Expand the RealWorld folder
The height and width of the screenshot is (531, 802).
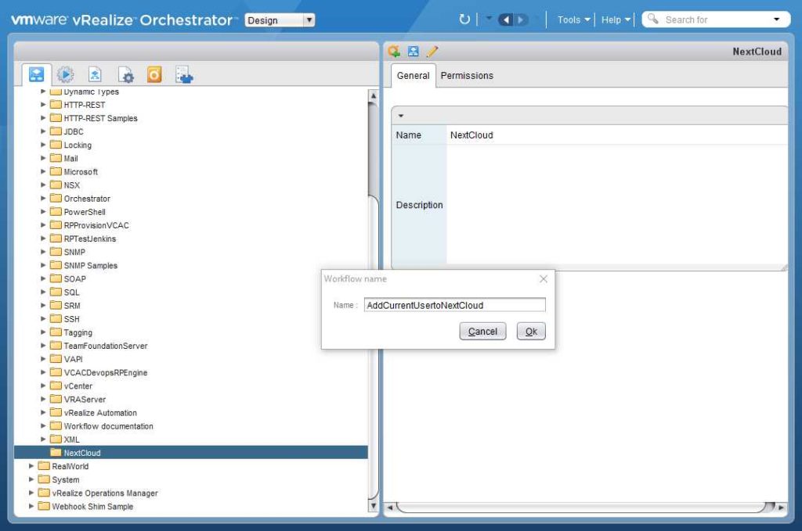coord(31,466)
